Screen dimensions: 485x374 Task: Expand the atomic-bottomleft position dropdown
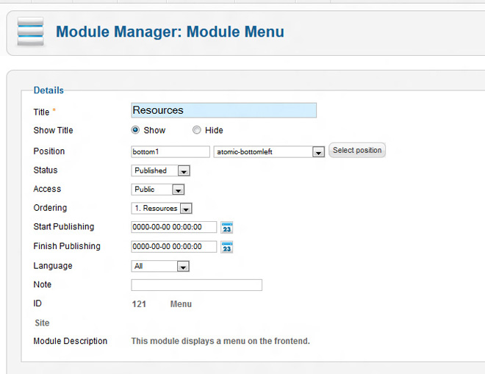pos(318,152)
